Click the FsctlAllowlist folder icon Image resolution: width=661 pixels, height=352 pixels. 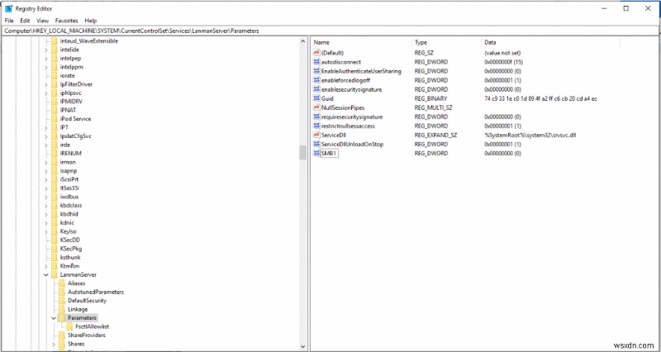(x=69, y=326)
